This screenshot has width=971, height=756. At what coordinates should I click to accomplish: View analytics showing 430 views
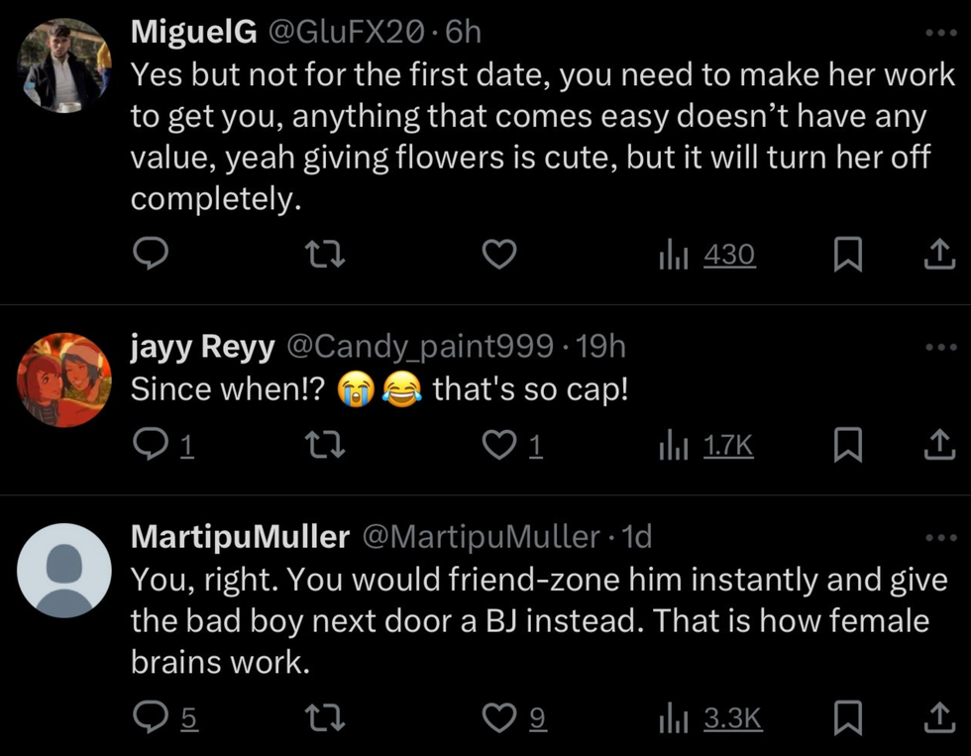click(707, 256)
